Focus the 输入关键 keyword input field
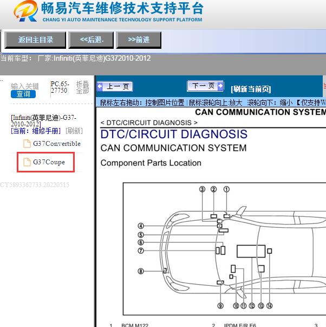 click(24, 86)
